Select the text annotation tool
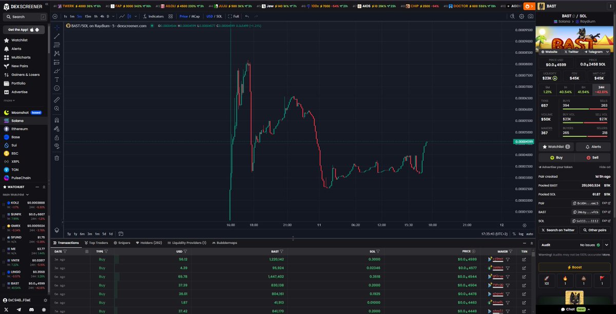The image size is (616, 314). pyautogui.click(x=56, y=79)
